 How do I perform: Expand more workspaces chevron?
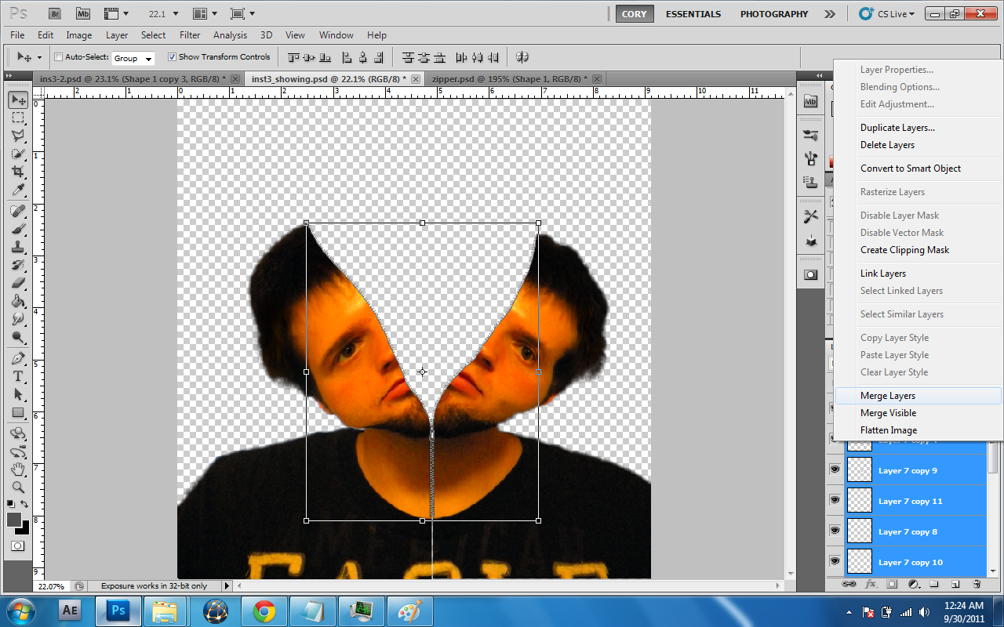[829, 14]
